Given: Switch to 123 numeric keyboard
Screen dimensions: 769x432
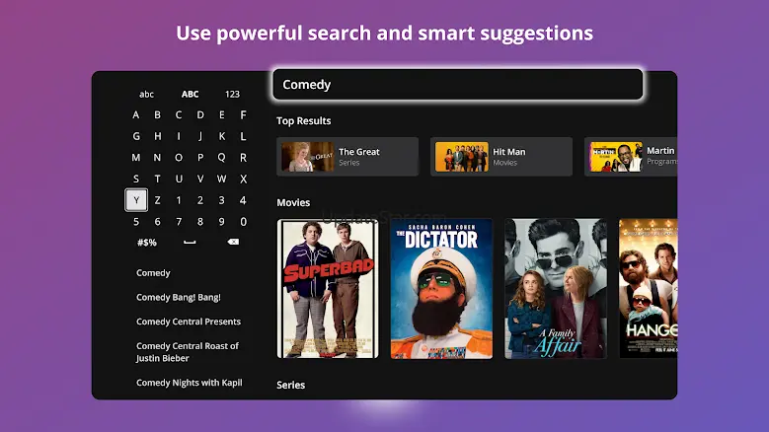Looking at the screenshot, I should point(232,94).
